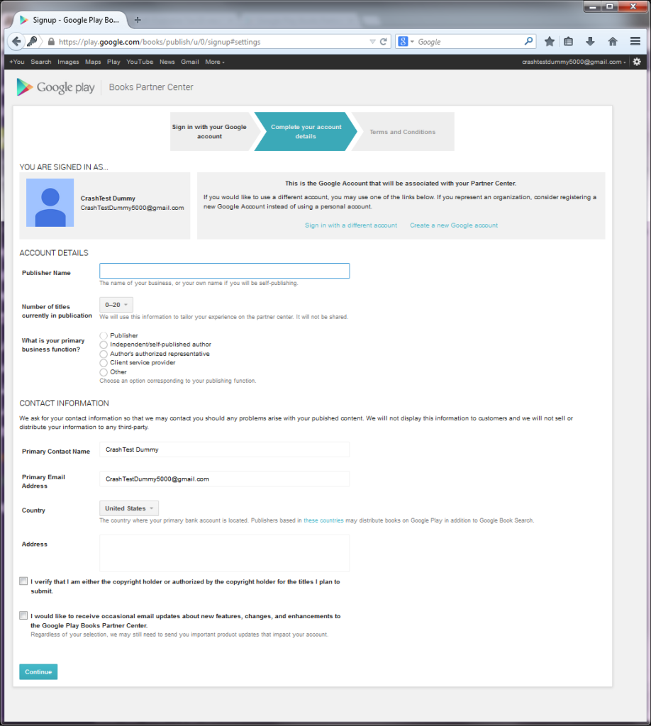
Task: Open the crashtestdummy5000@gmail.com account menu
Action: 574,62
